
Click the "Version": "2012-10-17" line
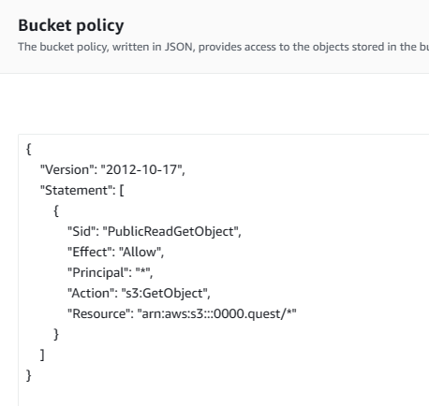pyautogui.click(x=112, y=169)
